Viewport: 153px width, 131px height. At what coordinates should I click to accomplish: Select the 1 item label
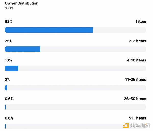click(x=141, y=22)
